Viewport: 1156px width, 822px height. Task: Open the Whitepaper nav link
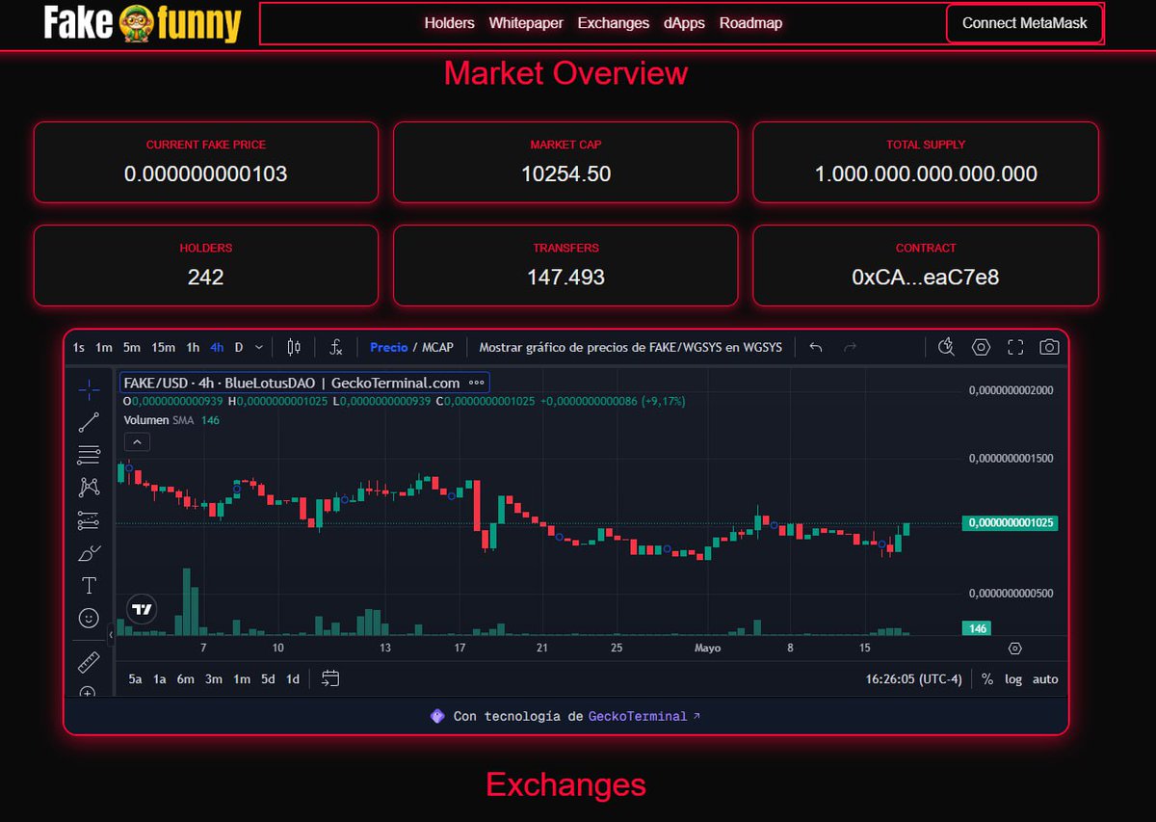click(526, 23)
